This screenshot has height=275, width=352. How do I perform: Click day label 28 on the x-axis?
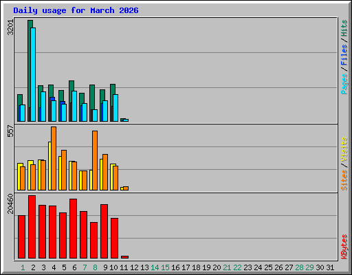(x=299, y=267)
